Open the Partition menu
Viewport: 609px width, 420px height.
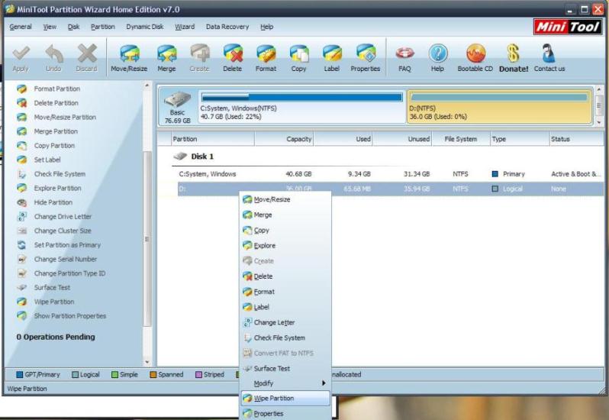tap(102, 27)
